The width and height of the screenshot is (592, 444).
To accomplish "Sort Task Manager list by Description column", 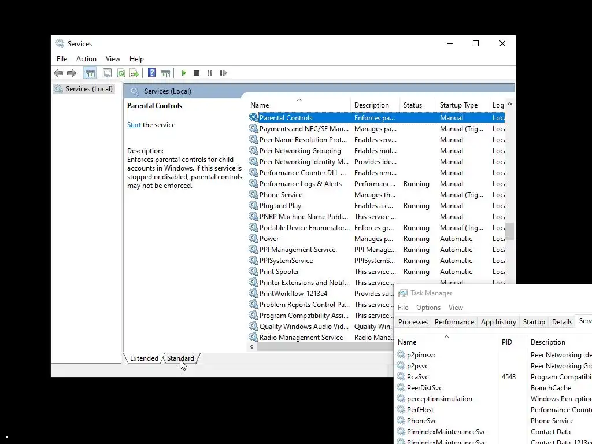I will [559, 342].
